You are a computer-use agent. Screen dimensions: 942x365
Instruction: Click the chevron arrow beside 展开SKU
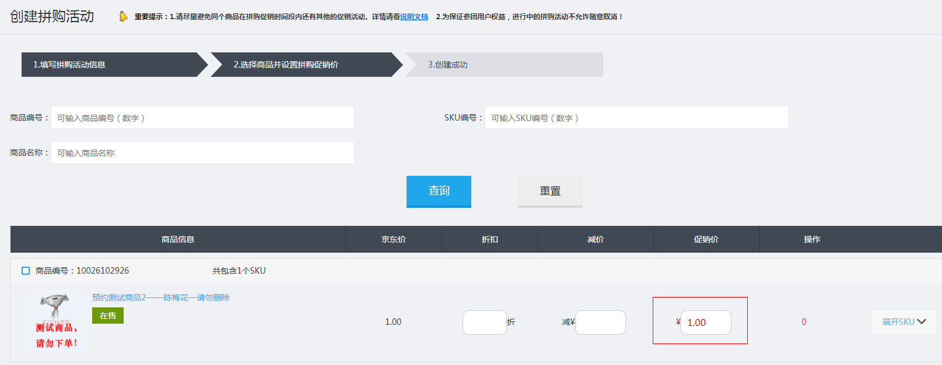(x=922, y=322)
